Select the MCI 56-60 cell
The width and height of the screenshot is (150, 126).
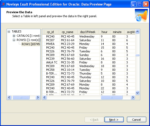69,59
